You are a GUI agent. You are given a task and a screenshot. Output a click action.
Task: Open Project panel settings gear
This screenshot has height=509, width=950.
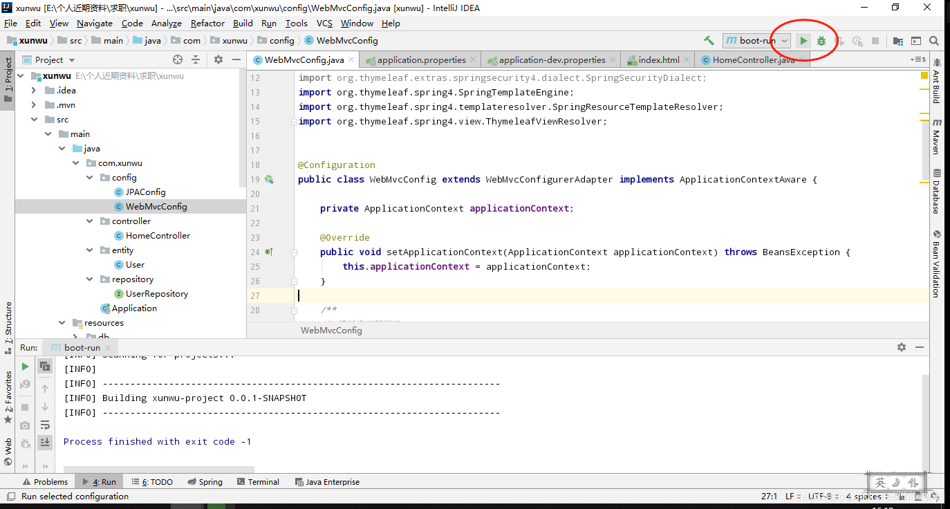(218, 59)
